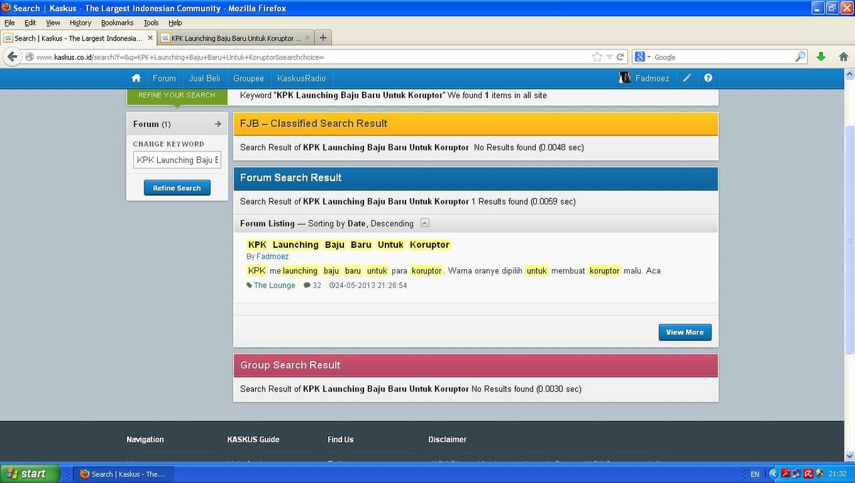The height and width of the screenshot is (483, 855).
Task: Open The Lounge category link
Action: [x=275, y=285]
